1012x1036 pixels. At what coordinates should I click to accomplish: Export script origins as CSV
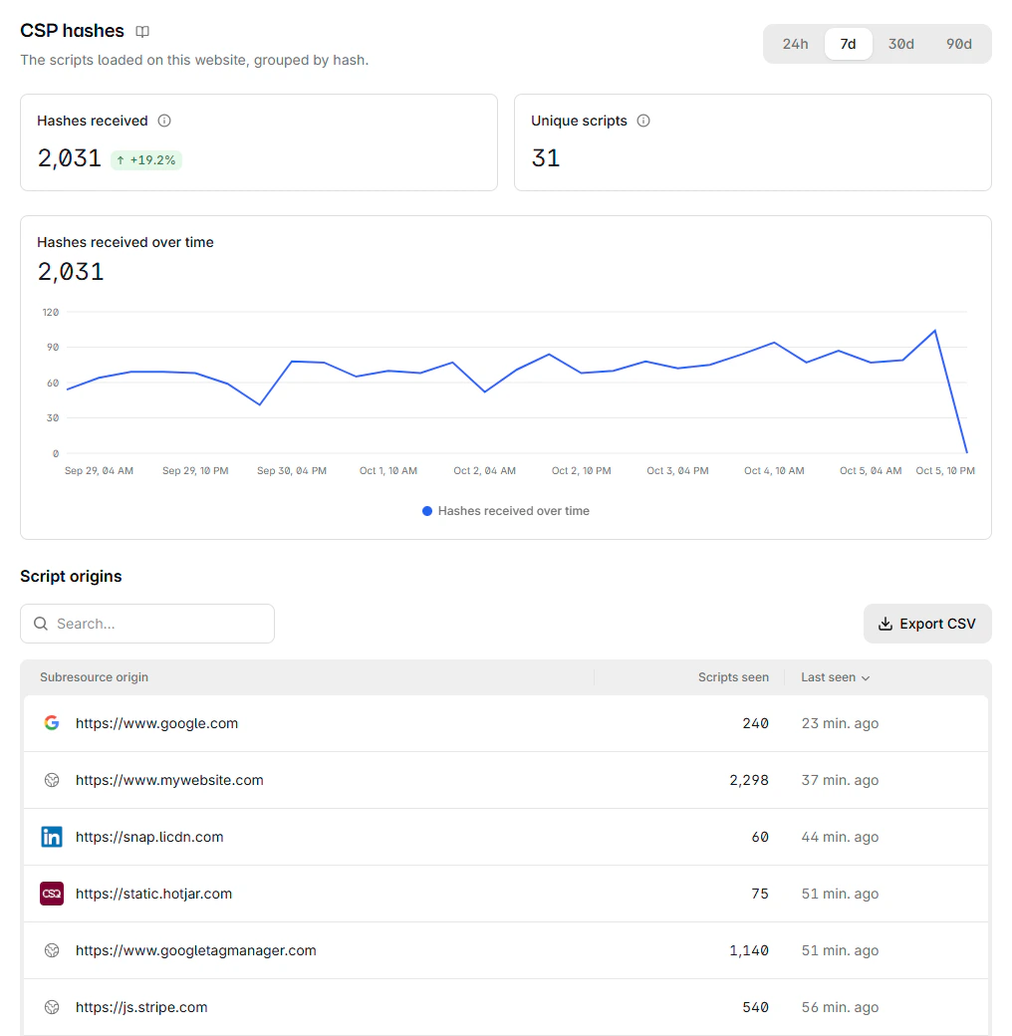[x=926, y=623]
